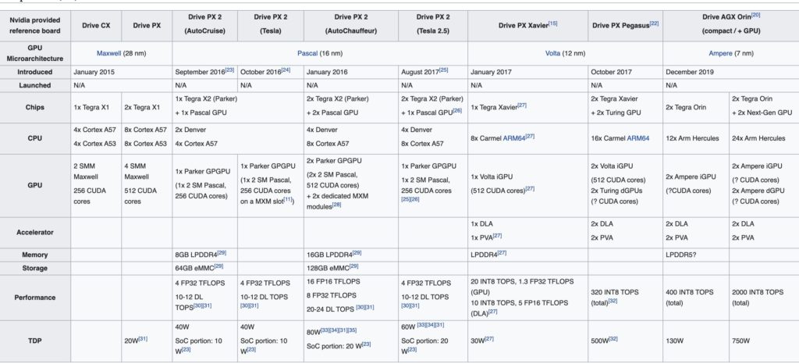
Task: Open citation 28 after MXM modules
Action: 336,205
